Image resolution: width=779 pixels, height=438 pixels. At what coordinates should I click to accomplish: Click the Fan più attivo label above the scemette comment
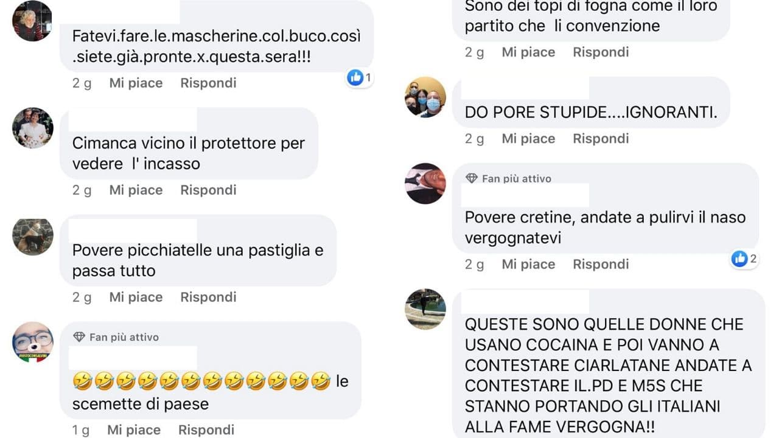click(x=124, y=337)
